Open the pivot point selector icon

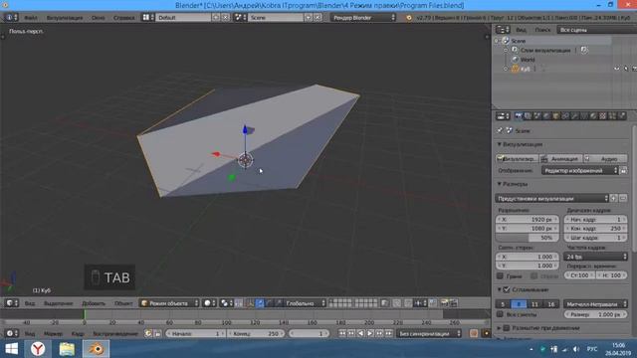point(226,303)
